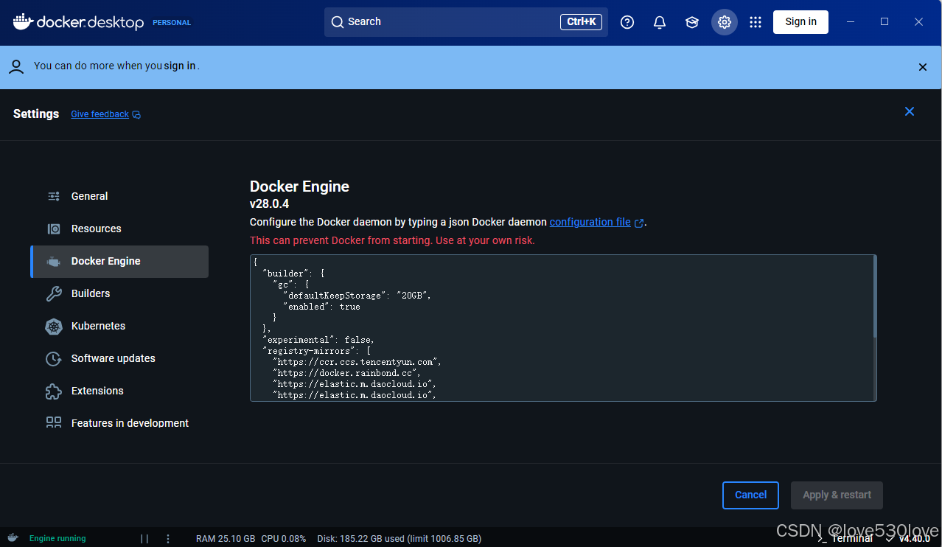This screenshot has width=942, height=547.
Task: Open the notifications bell icon
Action: 660,22
